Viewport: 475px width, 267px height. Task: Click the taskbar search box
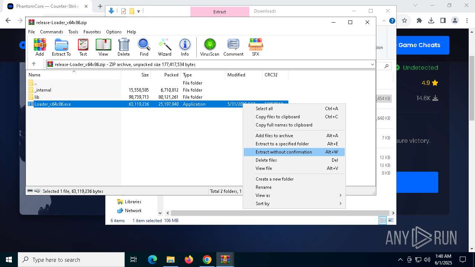click(71, 260)
